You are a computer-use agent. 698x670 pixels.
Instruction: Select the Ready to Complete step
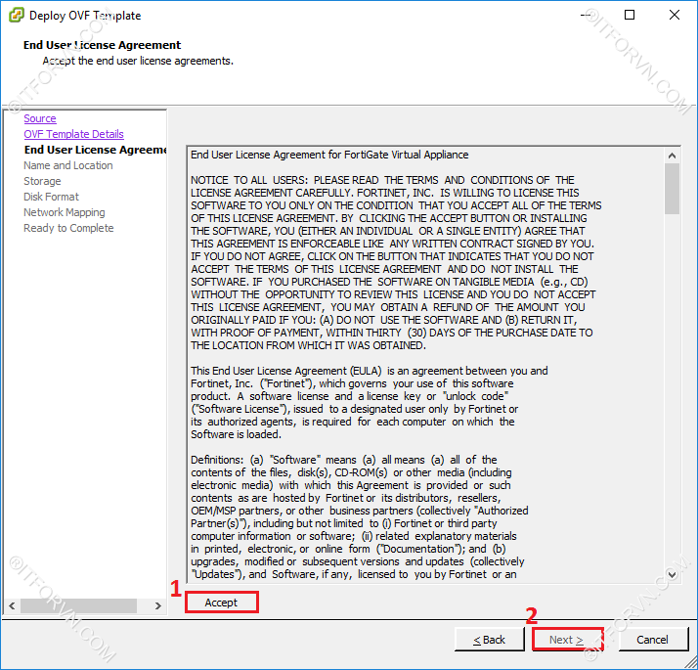68,228
